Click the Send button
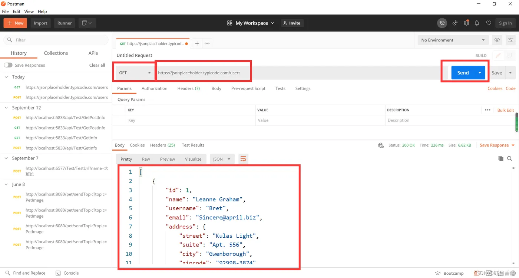This screenshot has width=519, height=278. (x=463, y=73)
